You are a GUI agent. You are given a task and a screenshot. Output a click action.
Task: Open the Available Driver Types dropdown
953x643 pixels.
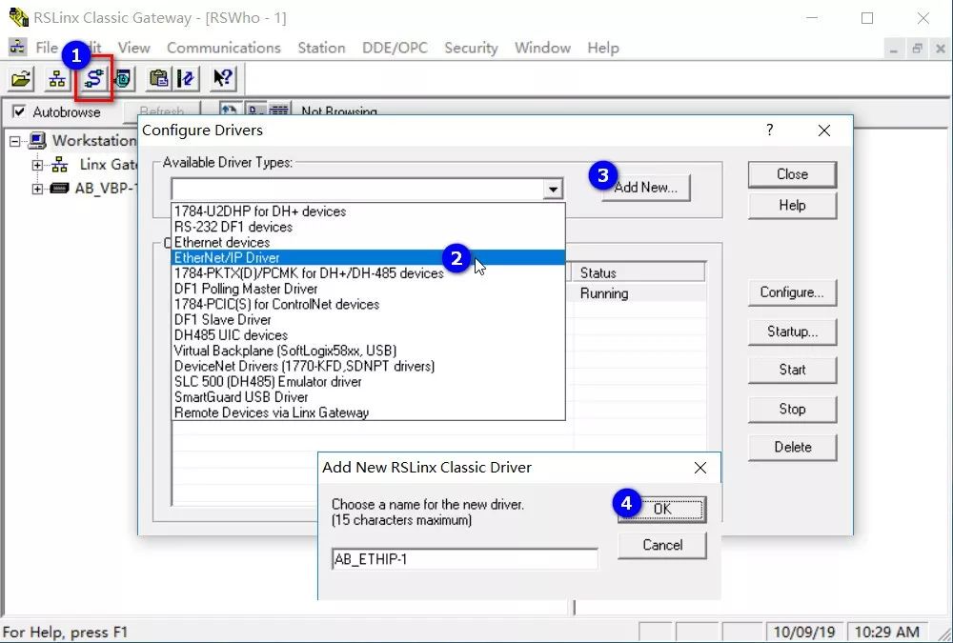(x=553, y=189)
